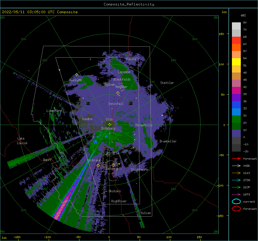Screen dimensions: 258x241
Task: Select the purple 36–39 dBZ swatch
Action: pos(236,98)
